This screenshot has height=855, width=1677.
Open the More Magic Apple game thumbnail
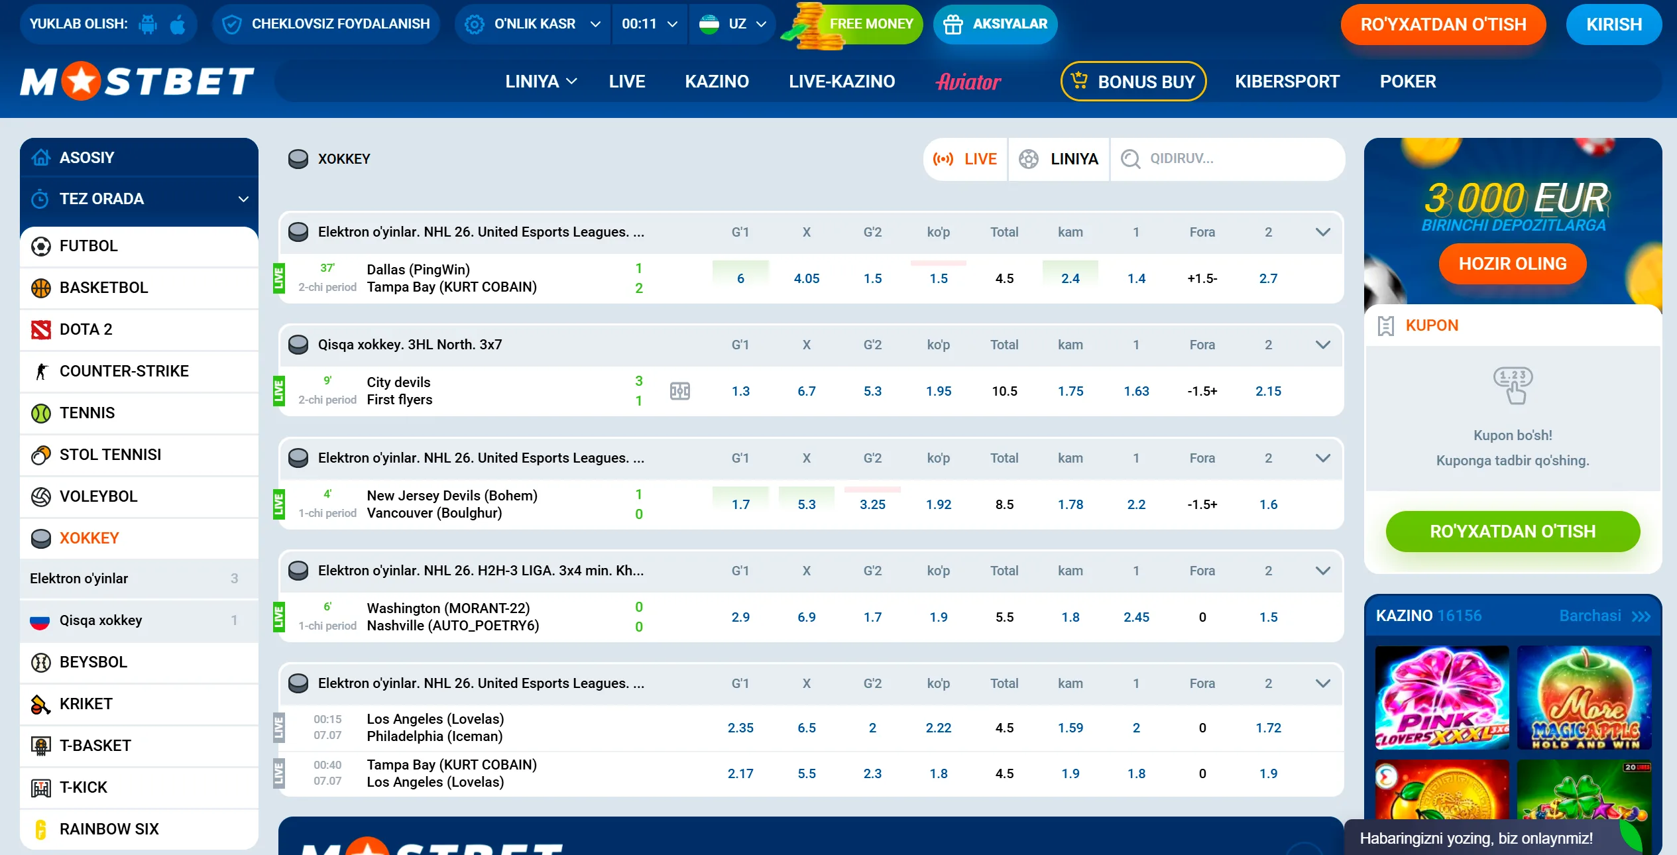tap(1584, 698)
